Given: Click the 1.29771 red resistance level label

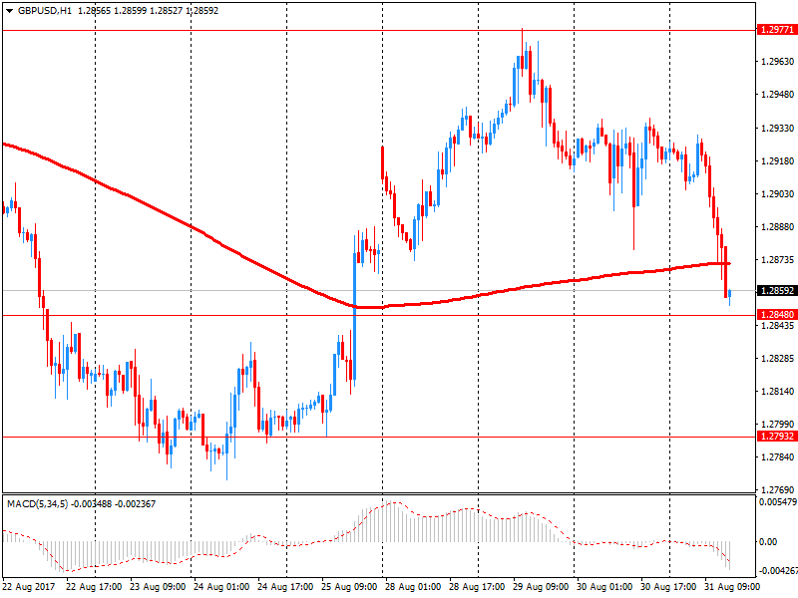Looking at the screenshot, I should pyautogui.click(x=777, y=30).
